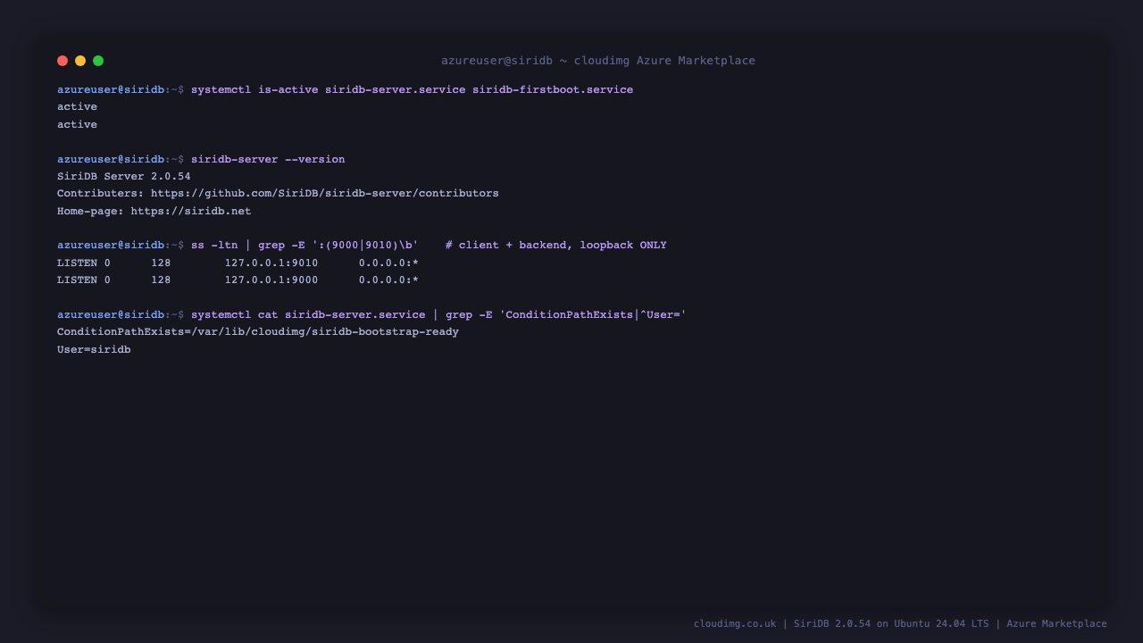Click the 'ConditionPathExists=/var/lib/cloudimg/siridb-bootstrap-ready' line
1143x643 pixels.
[258, 332]
